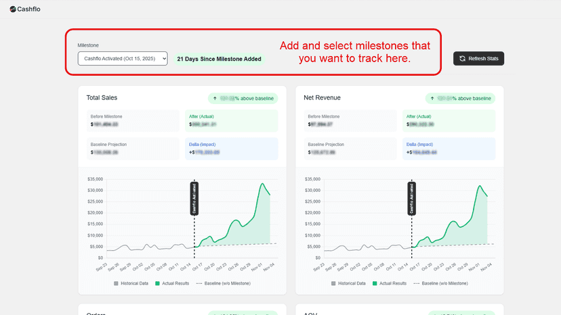Click the Sep 23 axis label in Total Sales chart
The image size is (561, 315).
[101, 267]
